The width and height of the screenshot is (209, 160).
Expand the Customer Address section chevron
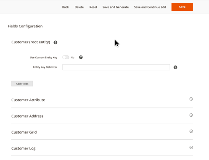pyautogui.click(x=191, y=115)
